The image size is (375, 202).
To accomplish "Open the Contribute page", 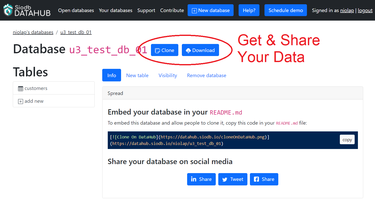I will 172,10.
